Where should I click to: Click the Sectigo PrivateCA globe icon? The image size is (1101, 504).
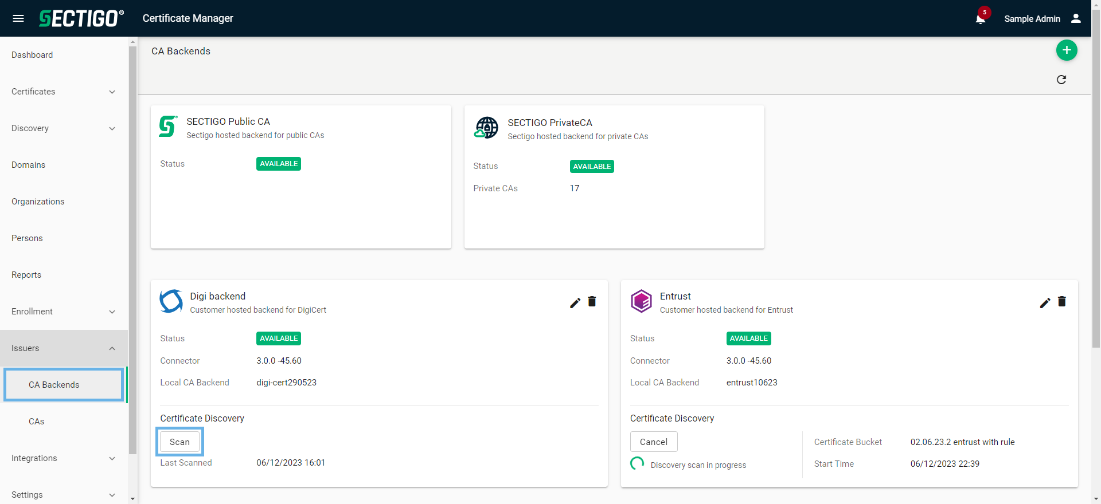pyautogui.click(x=486, y=128)
